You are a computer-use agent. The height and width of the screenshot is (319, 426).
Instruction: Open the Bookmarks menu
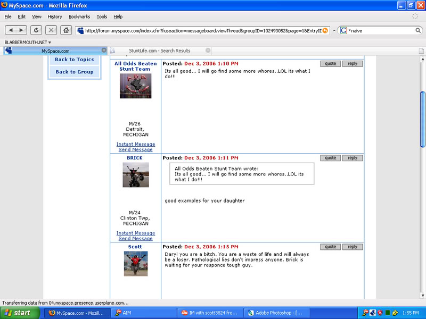79,16
